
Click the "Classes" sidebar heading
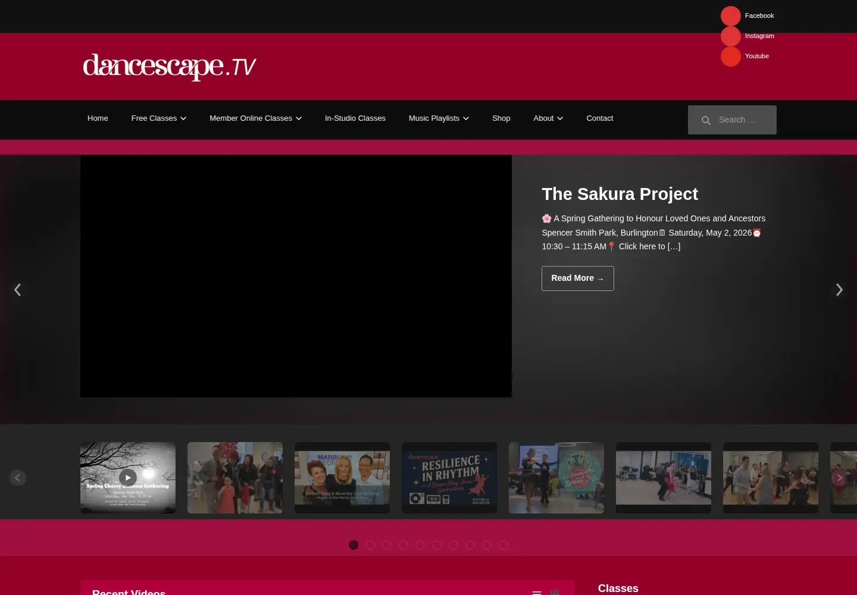tap(618, 588)
